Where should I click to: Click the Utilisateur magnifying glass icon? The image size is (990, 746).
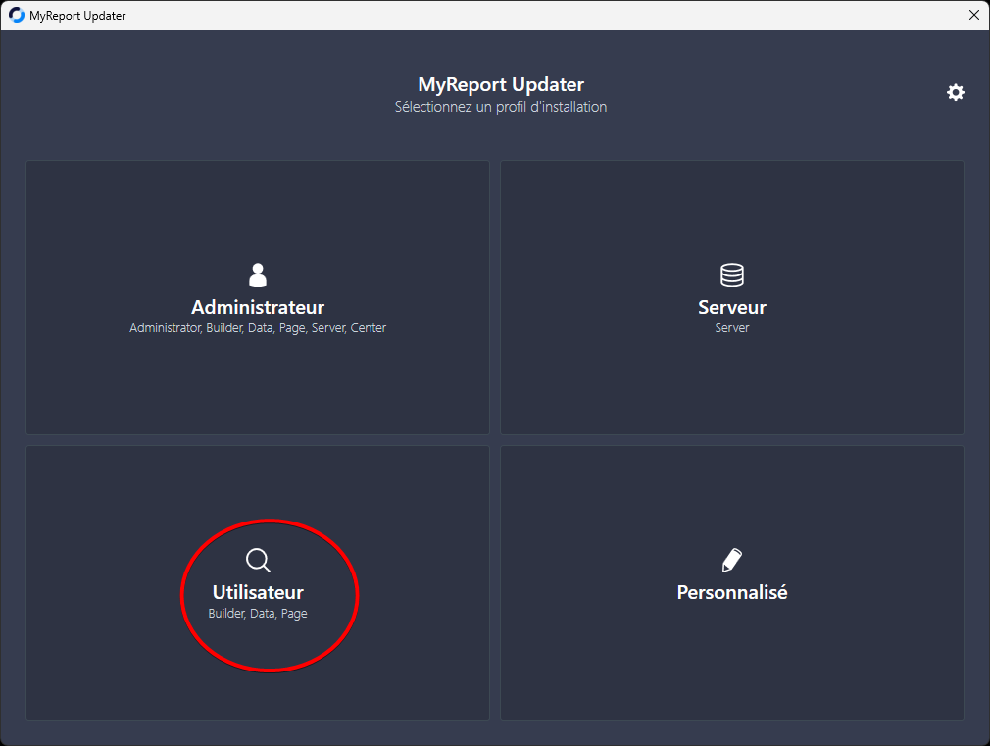coord(258,561)
